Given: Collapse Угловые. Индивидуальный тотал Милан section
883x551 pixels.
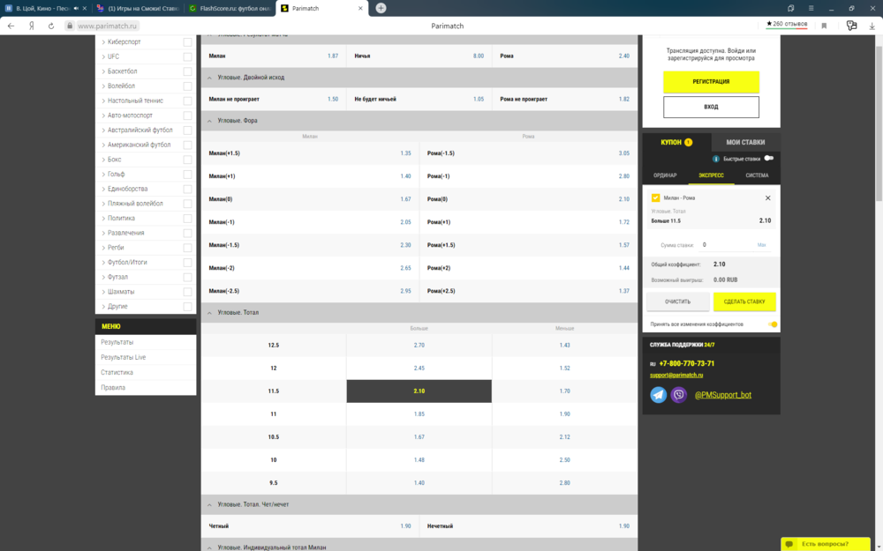Looking at the screenshot, I should pos(209,547).
